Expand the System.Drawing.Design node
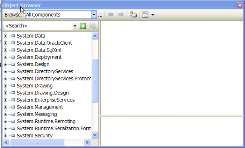Viewport: 245px width, 148px height. pos(6,93)
